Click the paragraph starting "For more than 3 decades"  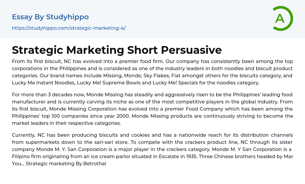coord(152,109)
